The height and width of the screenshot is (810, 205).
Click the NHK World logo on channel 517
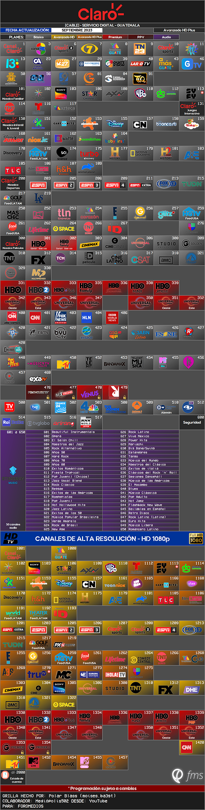coord(86,423)
